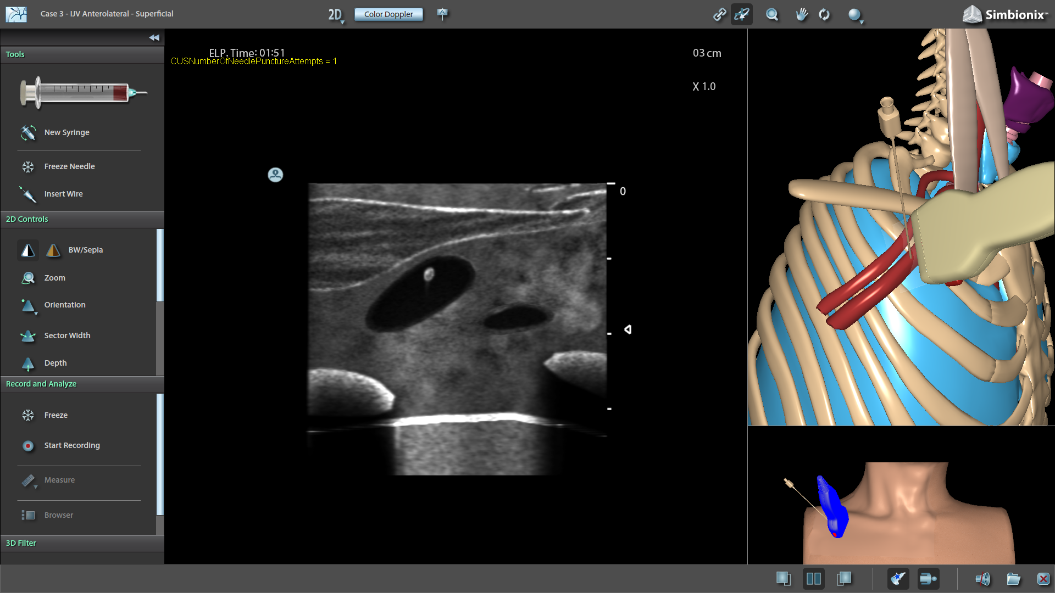
Task: Open the Browser list
Action: [28, 515]
